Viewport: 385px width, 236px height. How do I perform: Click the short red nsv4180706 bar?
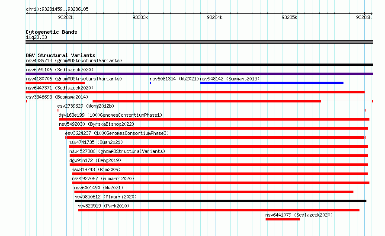coord(55,83)
